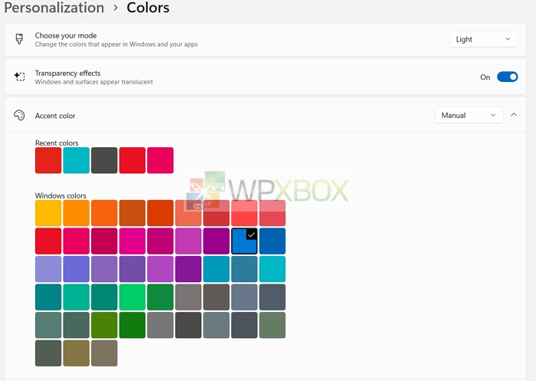536x381 pixels.
Task: Click the Windows colors heading
Action: click(60, 195)
